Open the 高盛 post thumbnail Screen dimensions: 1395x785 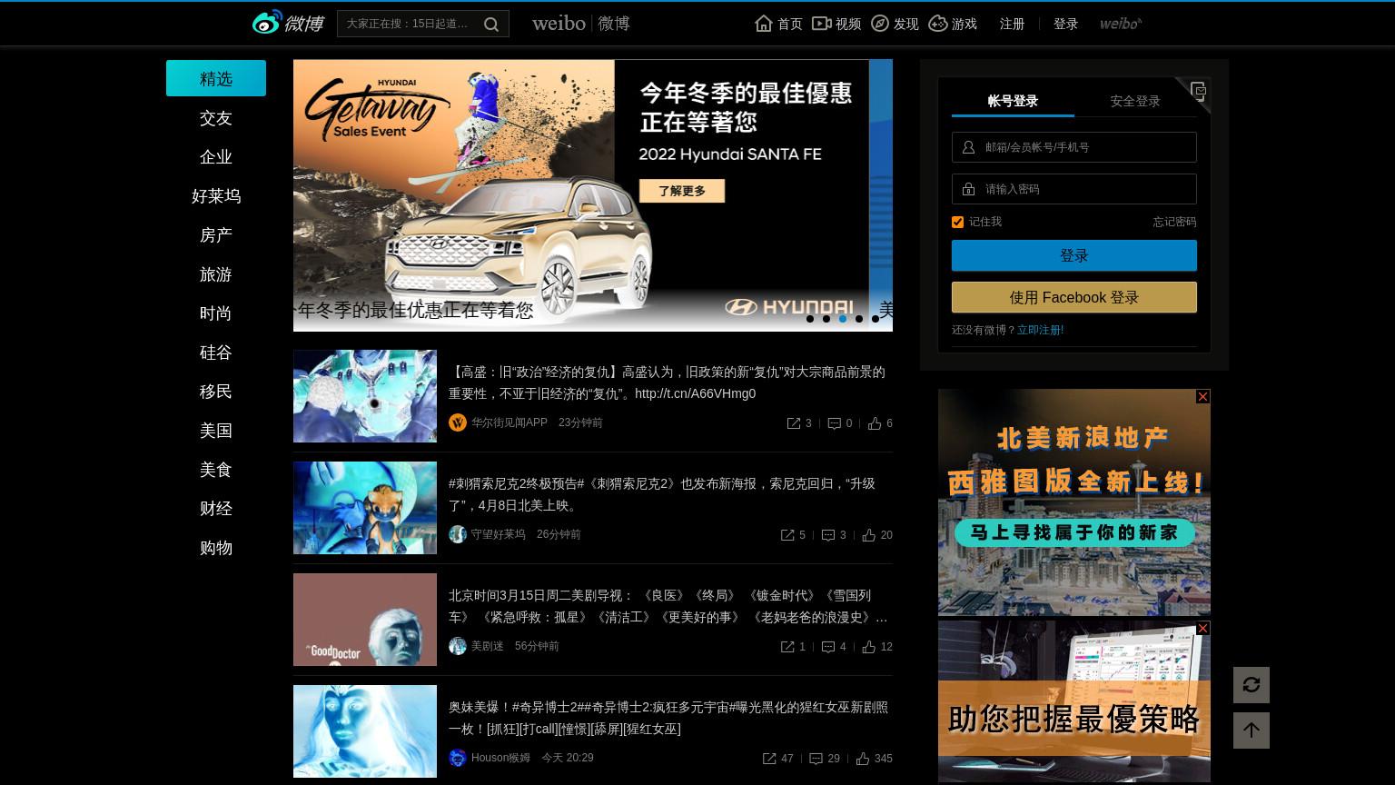coord(365,396)
